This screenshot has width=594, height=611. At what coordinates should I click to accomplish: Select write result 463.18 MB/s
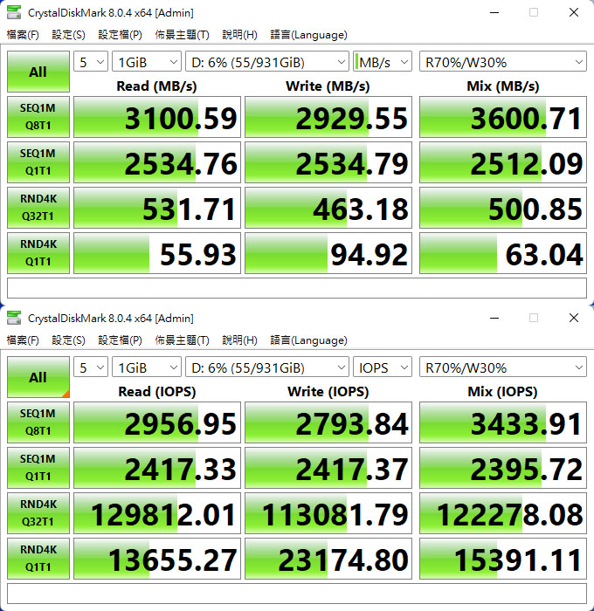[x=328, y=208]
